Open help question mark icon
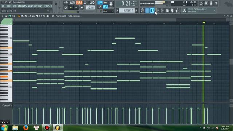 (x=216, y=3)
